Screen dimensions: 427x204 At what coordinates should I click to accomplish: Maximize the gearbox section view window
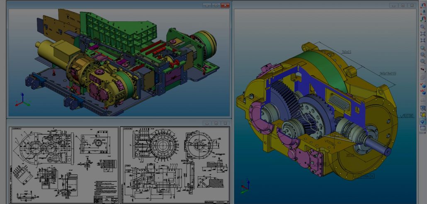(x=403, y=5)
